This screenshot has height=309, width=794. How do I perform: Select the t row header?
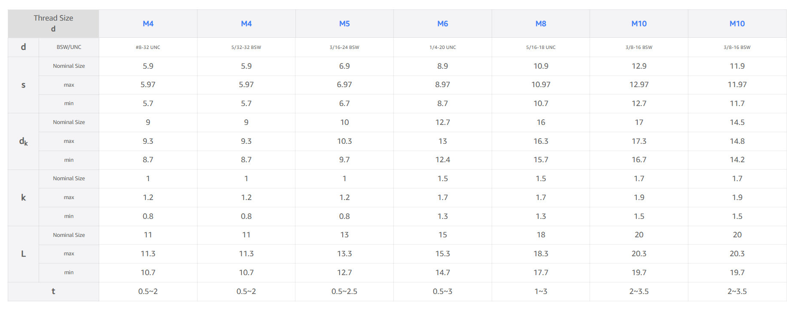coord(53,291)
